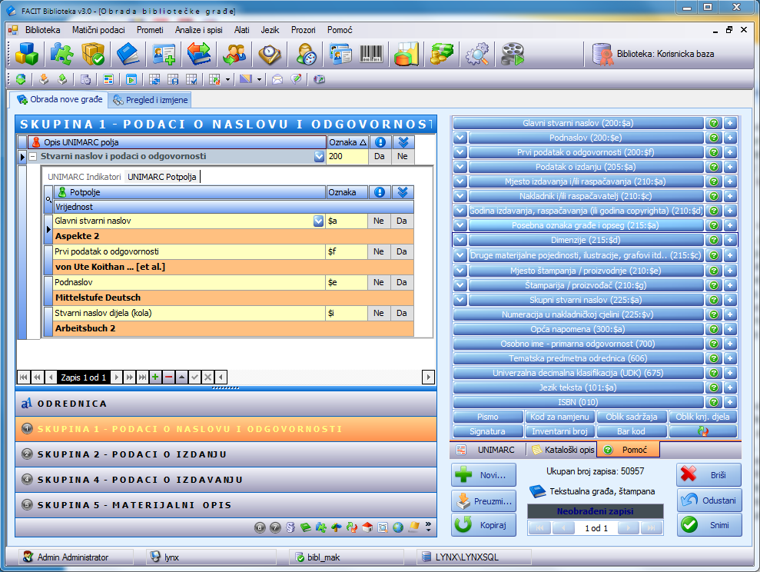Click the green plus add-record button in the navigator
Image resolution: width=760 pixels, height=572 pixels.
pyautogui.click(x=155, y=377)
